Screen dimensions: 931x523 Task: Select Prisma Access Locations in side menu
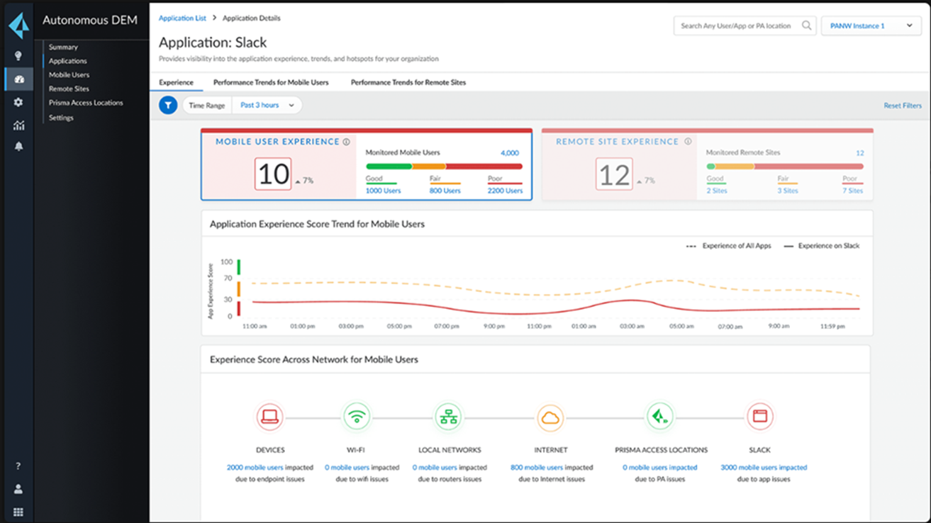(x=86, y=103)
